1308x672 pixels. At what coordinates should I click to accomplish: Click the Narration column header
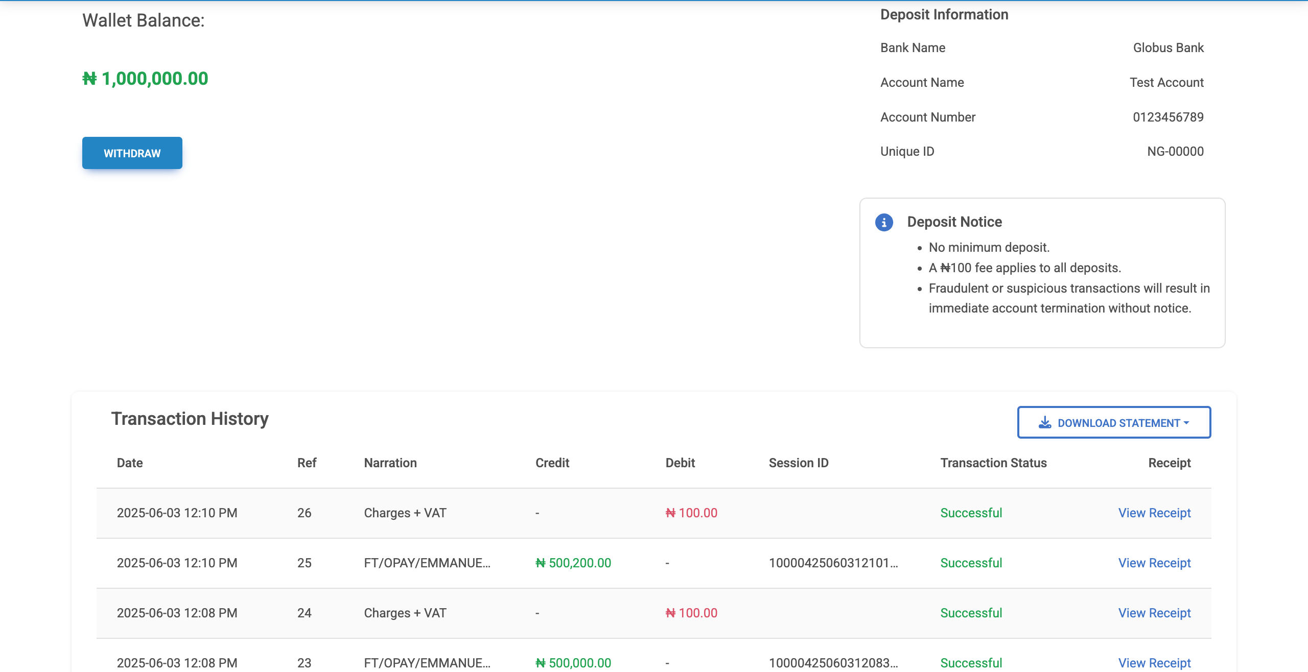(390, 463)
